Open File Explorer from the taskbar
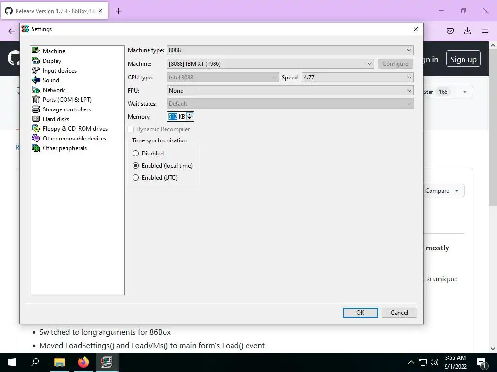The height and width of the screenshot is (372, 497). coord(59,362)
